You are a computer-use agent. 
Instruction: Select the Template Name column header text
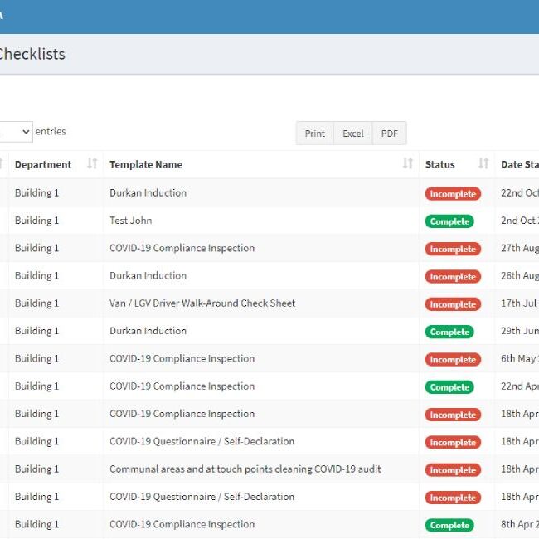pos(146,164)
